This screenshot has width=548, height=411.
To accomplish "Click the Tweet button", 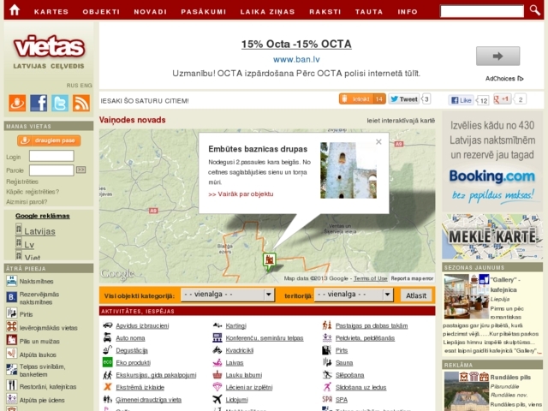I will click(x=404, y=99).
